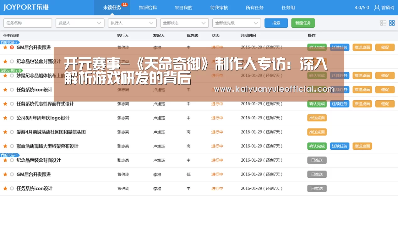Switch to the 所有任务 tab
Image resolution: width=398 pixels, height=249 pixels.
point(255,8)
